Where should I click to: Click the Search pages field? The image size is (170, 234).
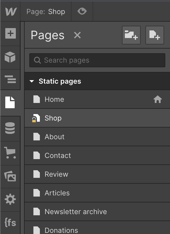(97, 60)
